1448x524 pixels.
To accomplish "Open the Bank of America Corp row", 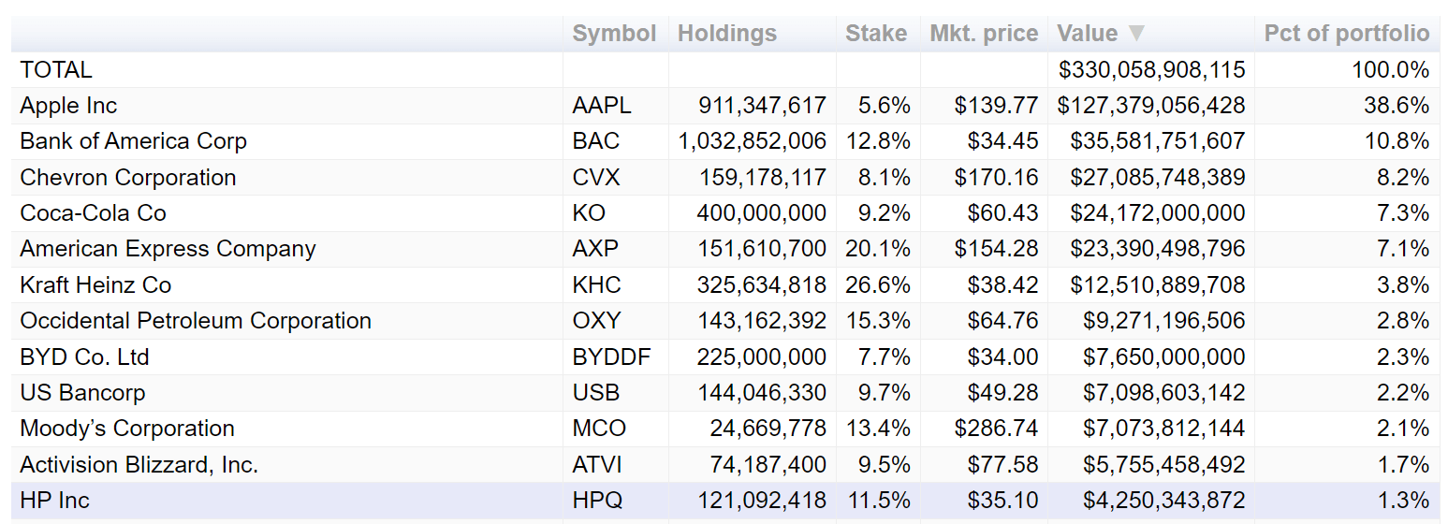I will pos(133,141).
